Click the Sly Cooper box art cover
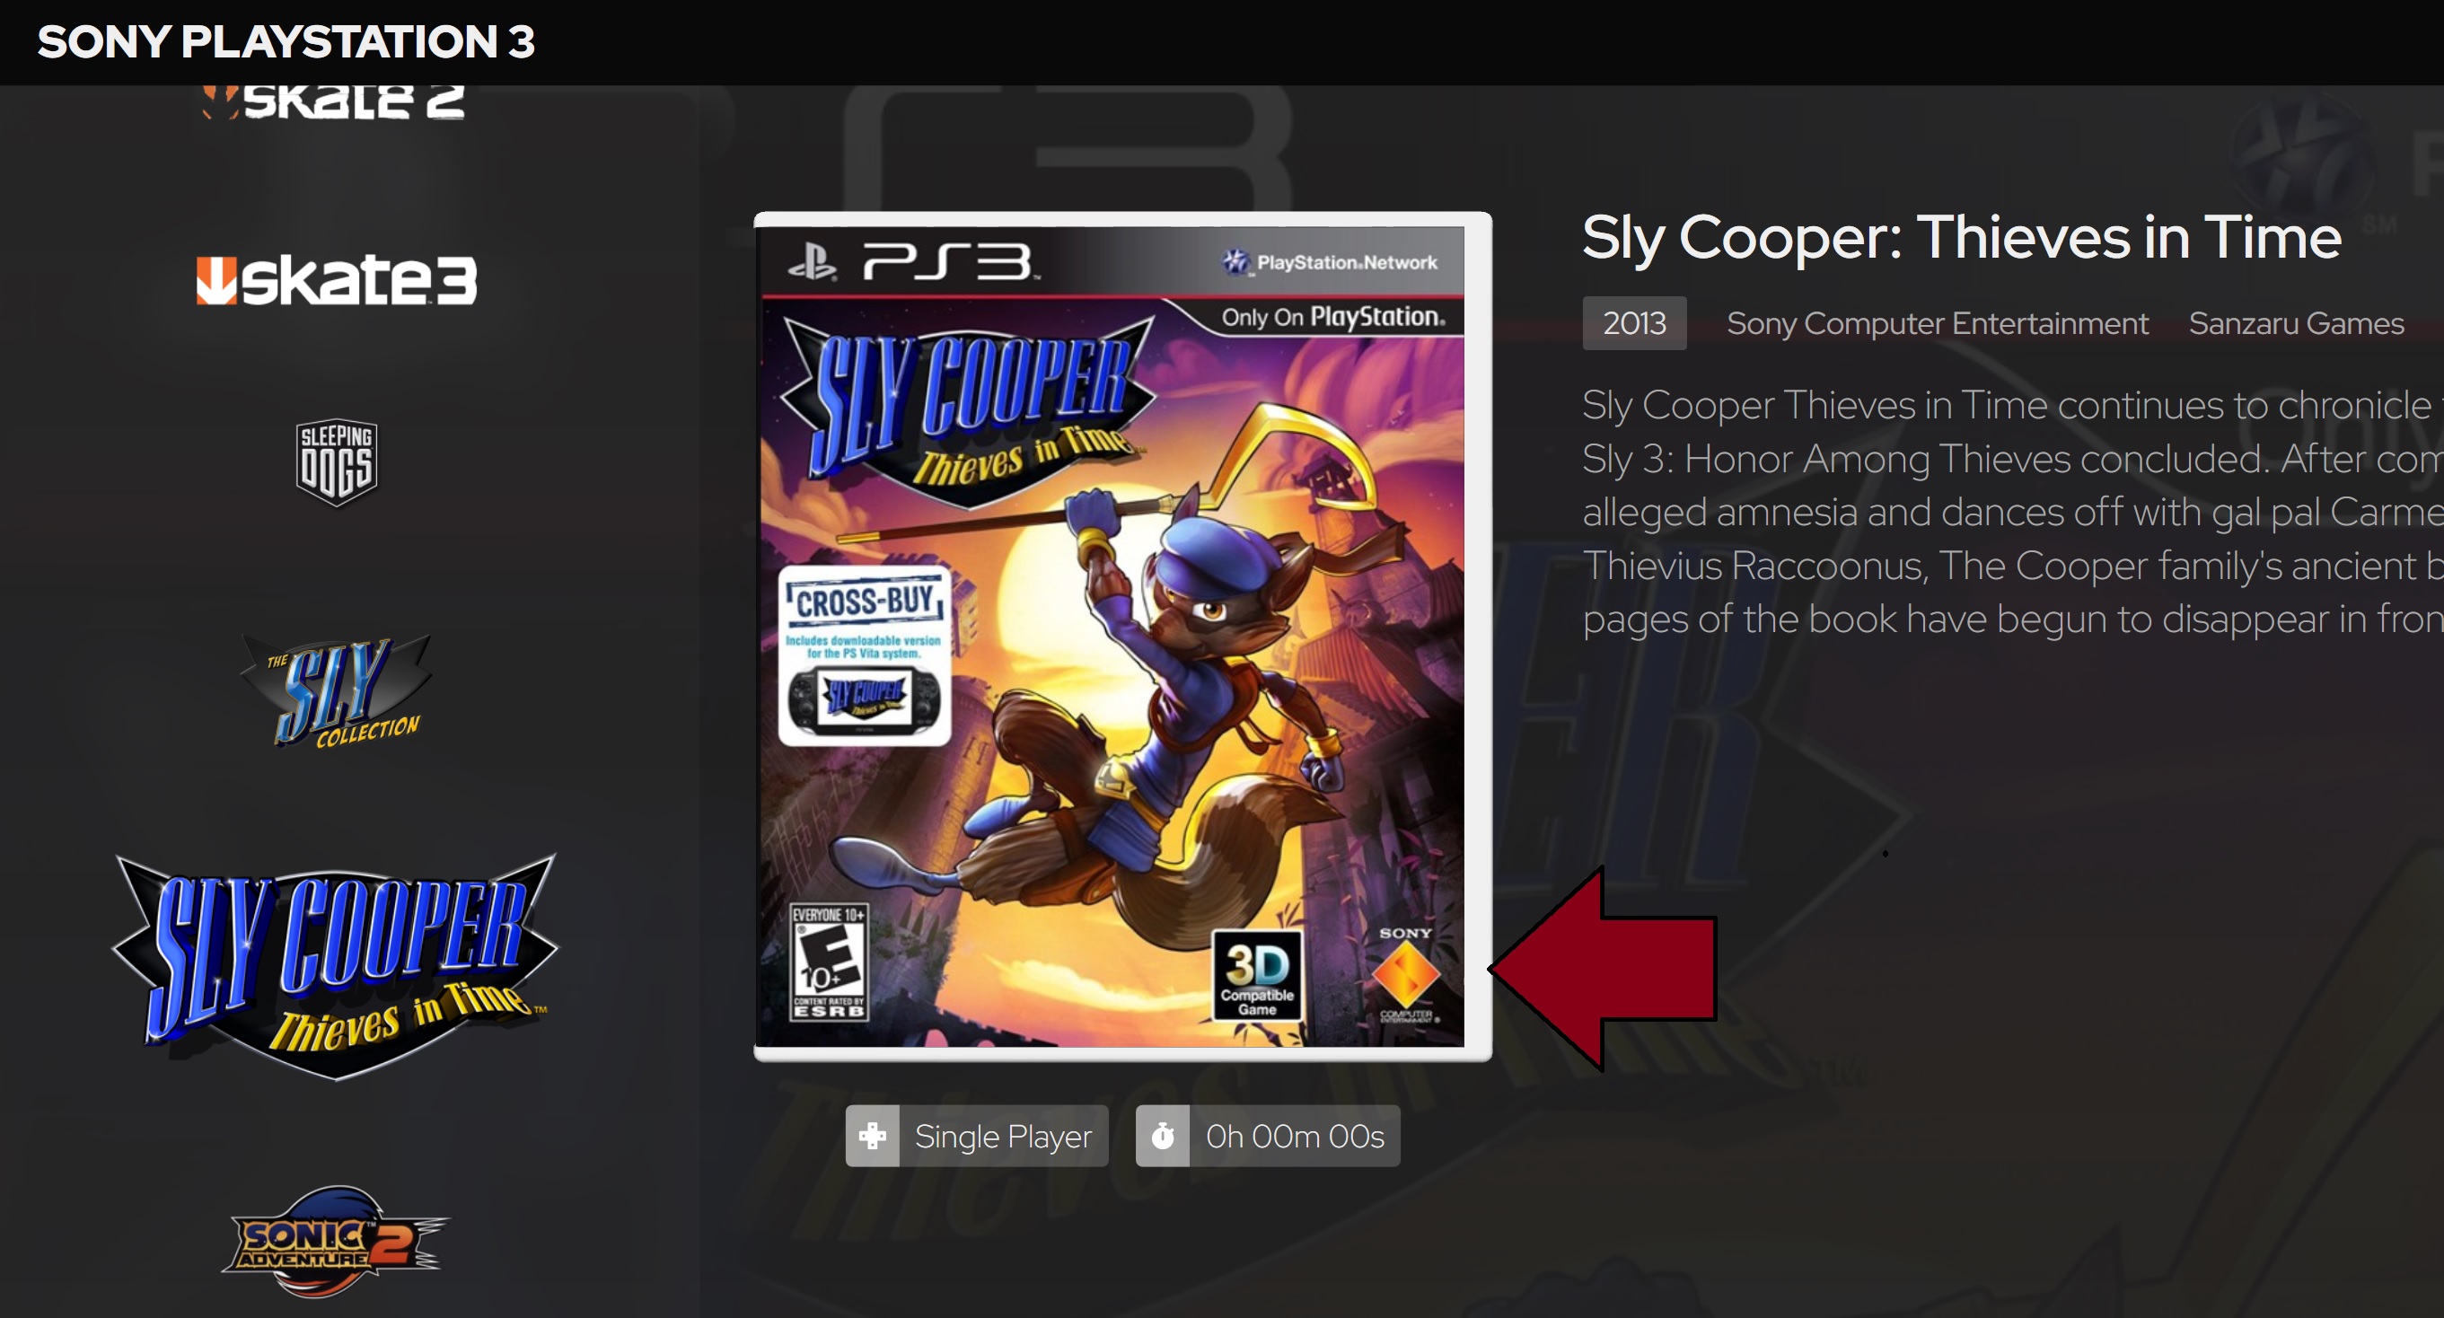The width and height of the screenshot is (2444, 1318). pos(1122,636)
